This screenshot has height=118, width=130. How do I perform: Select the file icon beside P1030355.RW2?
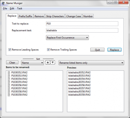point(9,82)
